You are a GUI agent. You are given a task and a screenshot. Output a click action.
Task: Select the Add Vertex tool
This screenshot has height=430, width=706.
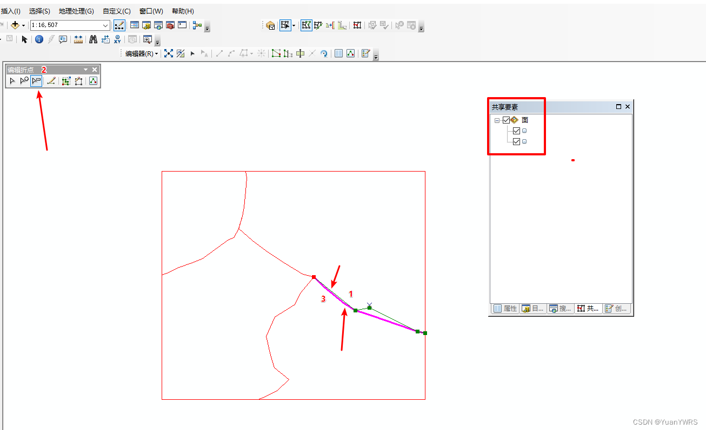point(24,81)
